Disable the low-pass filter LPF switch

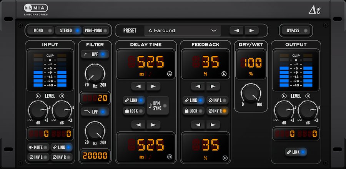point(95,112)
